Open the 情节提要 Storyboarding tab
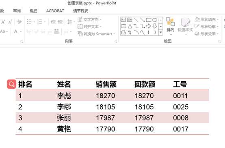This screenshot has width=225, height=148. pos(81,11)
